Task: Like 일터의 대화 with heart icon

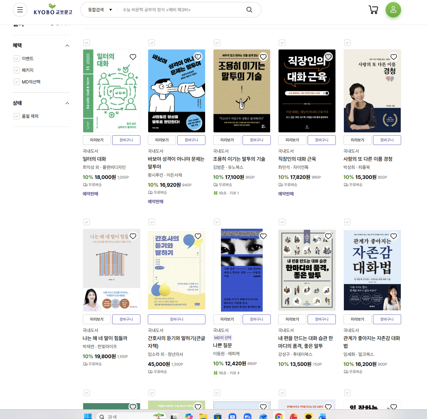Action: [x=133, y=57]
